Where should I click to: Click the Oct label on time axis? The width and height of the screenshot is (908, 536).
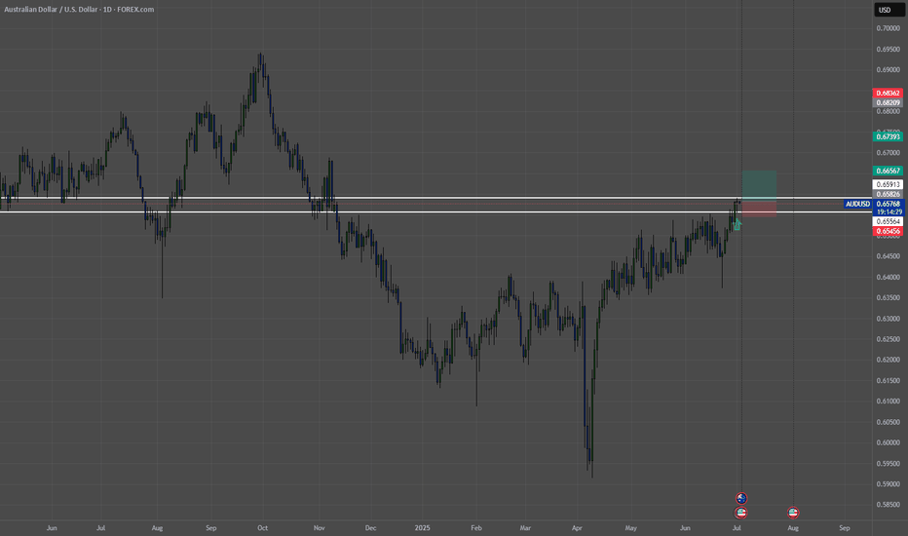click(262, 528)
